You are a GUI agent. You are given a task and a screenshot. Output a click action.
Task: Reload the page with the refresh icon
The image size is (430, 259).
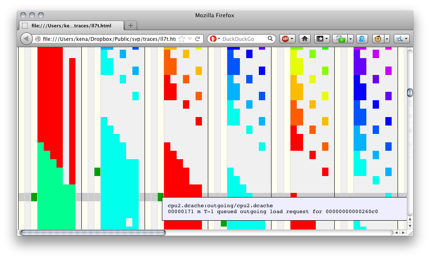[197, 39]
